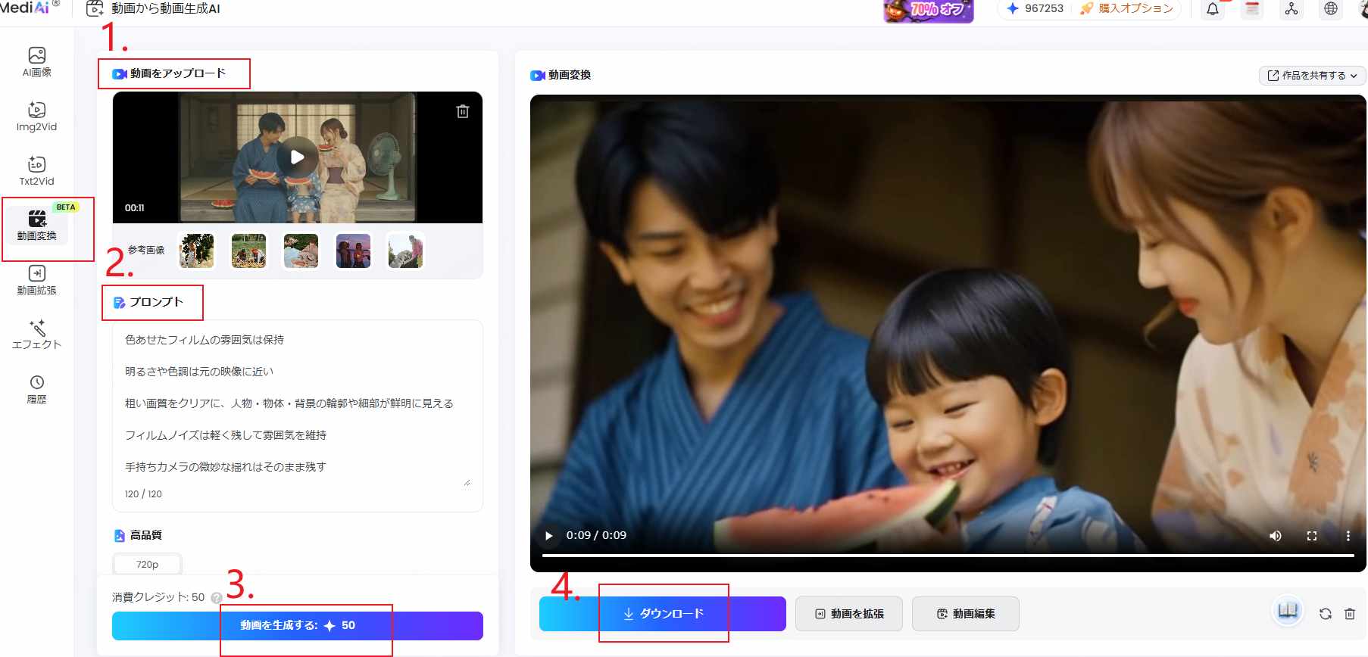Select the 720p quality option

click(148, 565)
